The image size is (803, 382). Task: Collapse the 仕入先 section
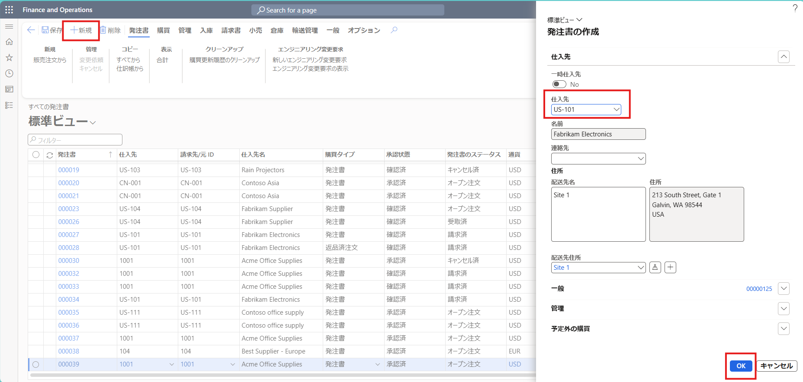point(784,57)
